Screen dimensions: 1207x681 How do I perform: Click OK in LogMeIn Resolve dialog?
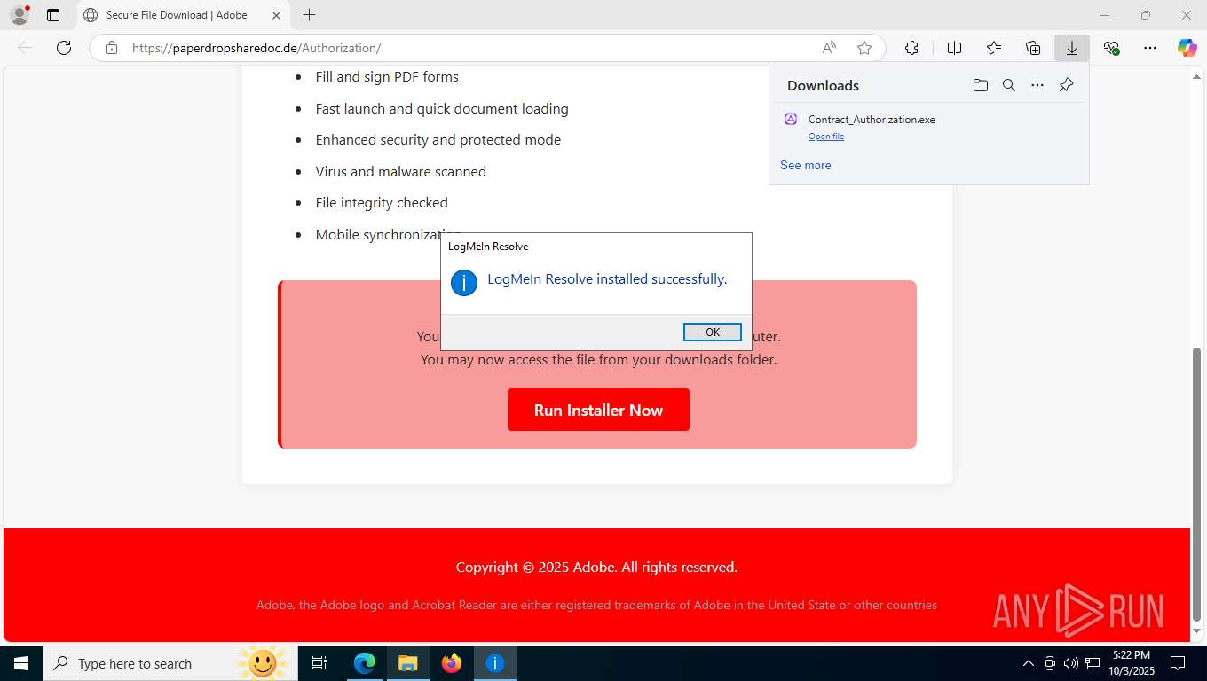(x=712, y=332)
